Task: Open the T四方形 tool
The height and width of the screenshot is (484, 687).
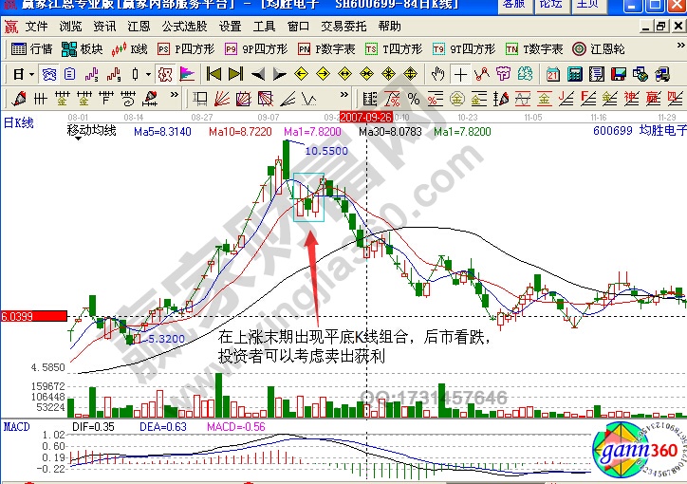Action: click(394, 49)
